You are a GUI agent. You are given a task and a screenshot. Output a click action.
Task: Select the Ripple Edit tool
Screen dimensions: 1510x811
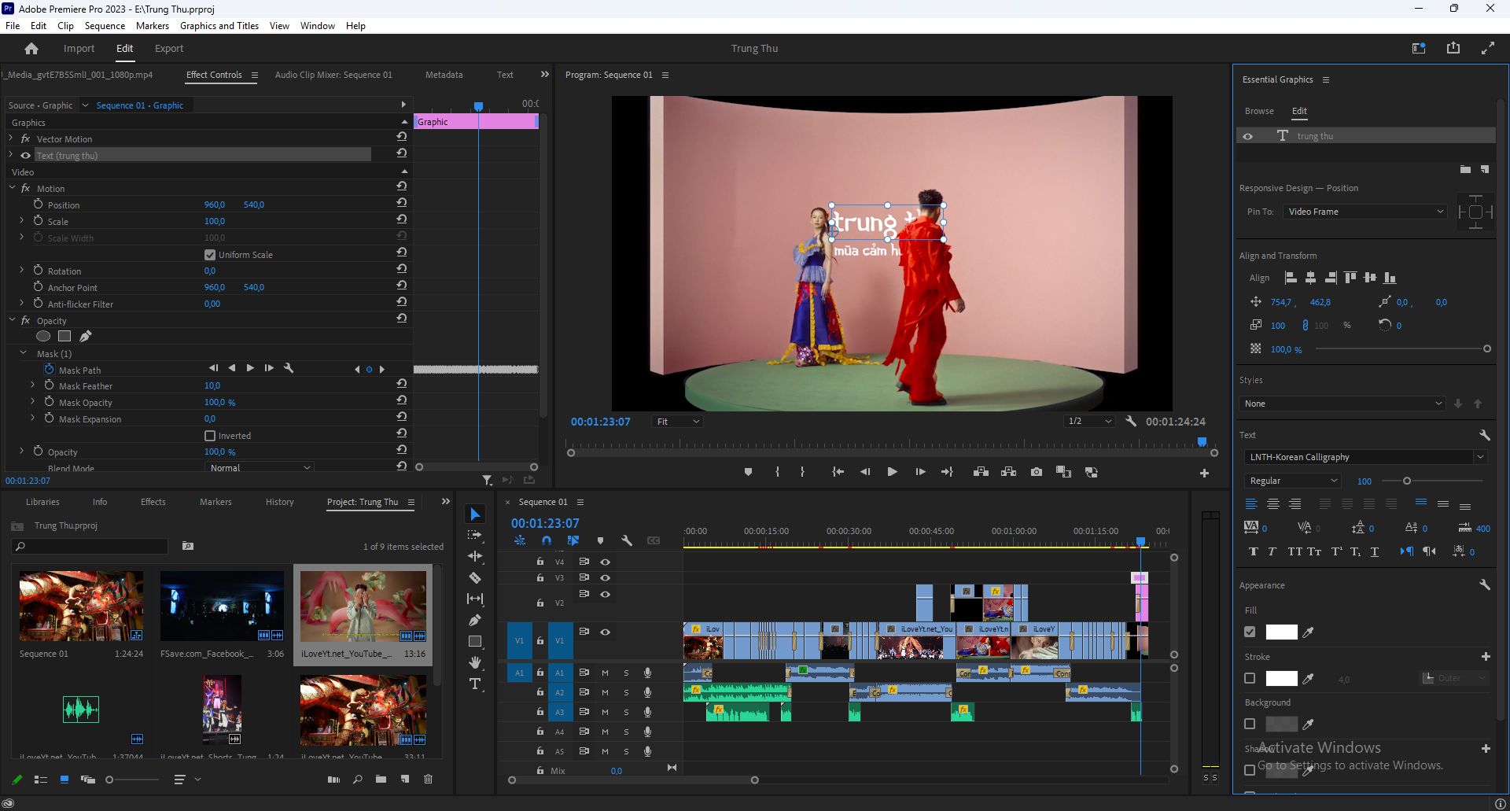click(475, 556)
